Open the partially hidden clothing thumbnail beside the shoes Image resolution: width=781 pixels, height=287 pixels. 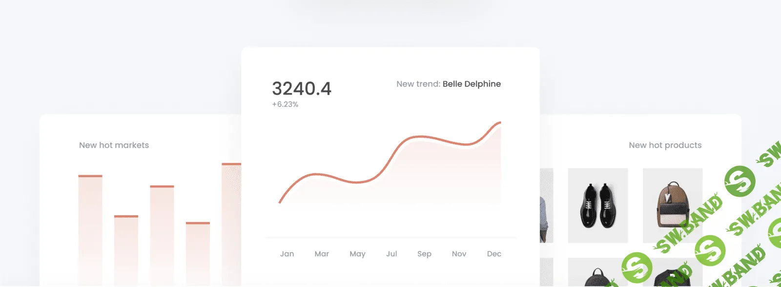click(x=546, y=205)
